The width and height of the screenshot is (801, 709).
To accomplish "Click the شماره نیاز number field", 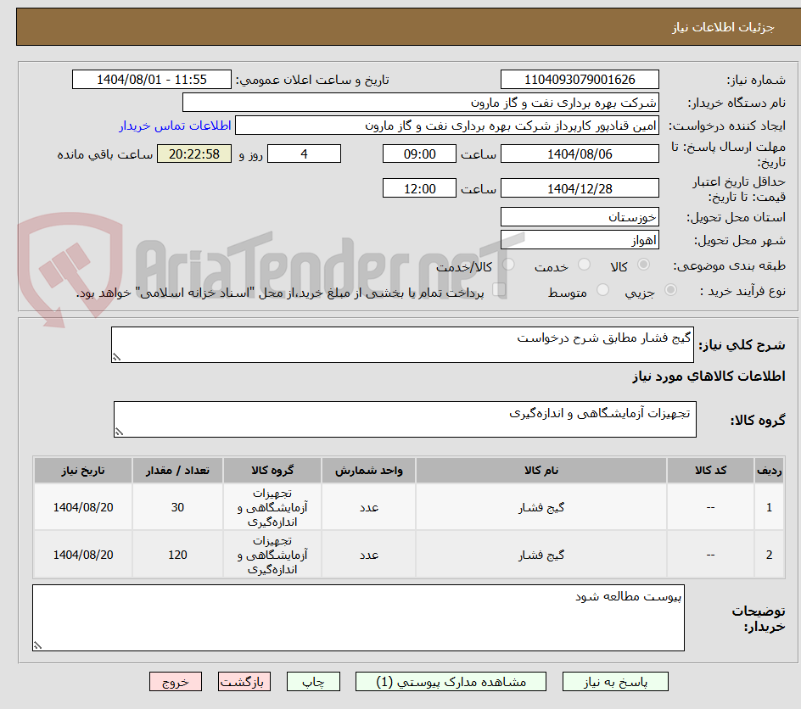I will click(x=580, y=79).
